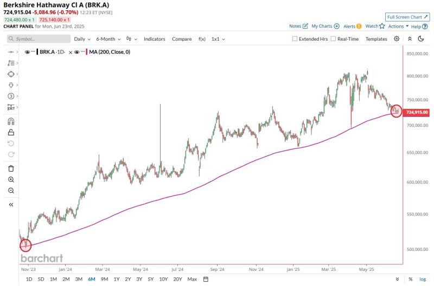Open the calendar date range picker
This screenshot has width=434, height=286.
click(206, 279)
